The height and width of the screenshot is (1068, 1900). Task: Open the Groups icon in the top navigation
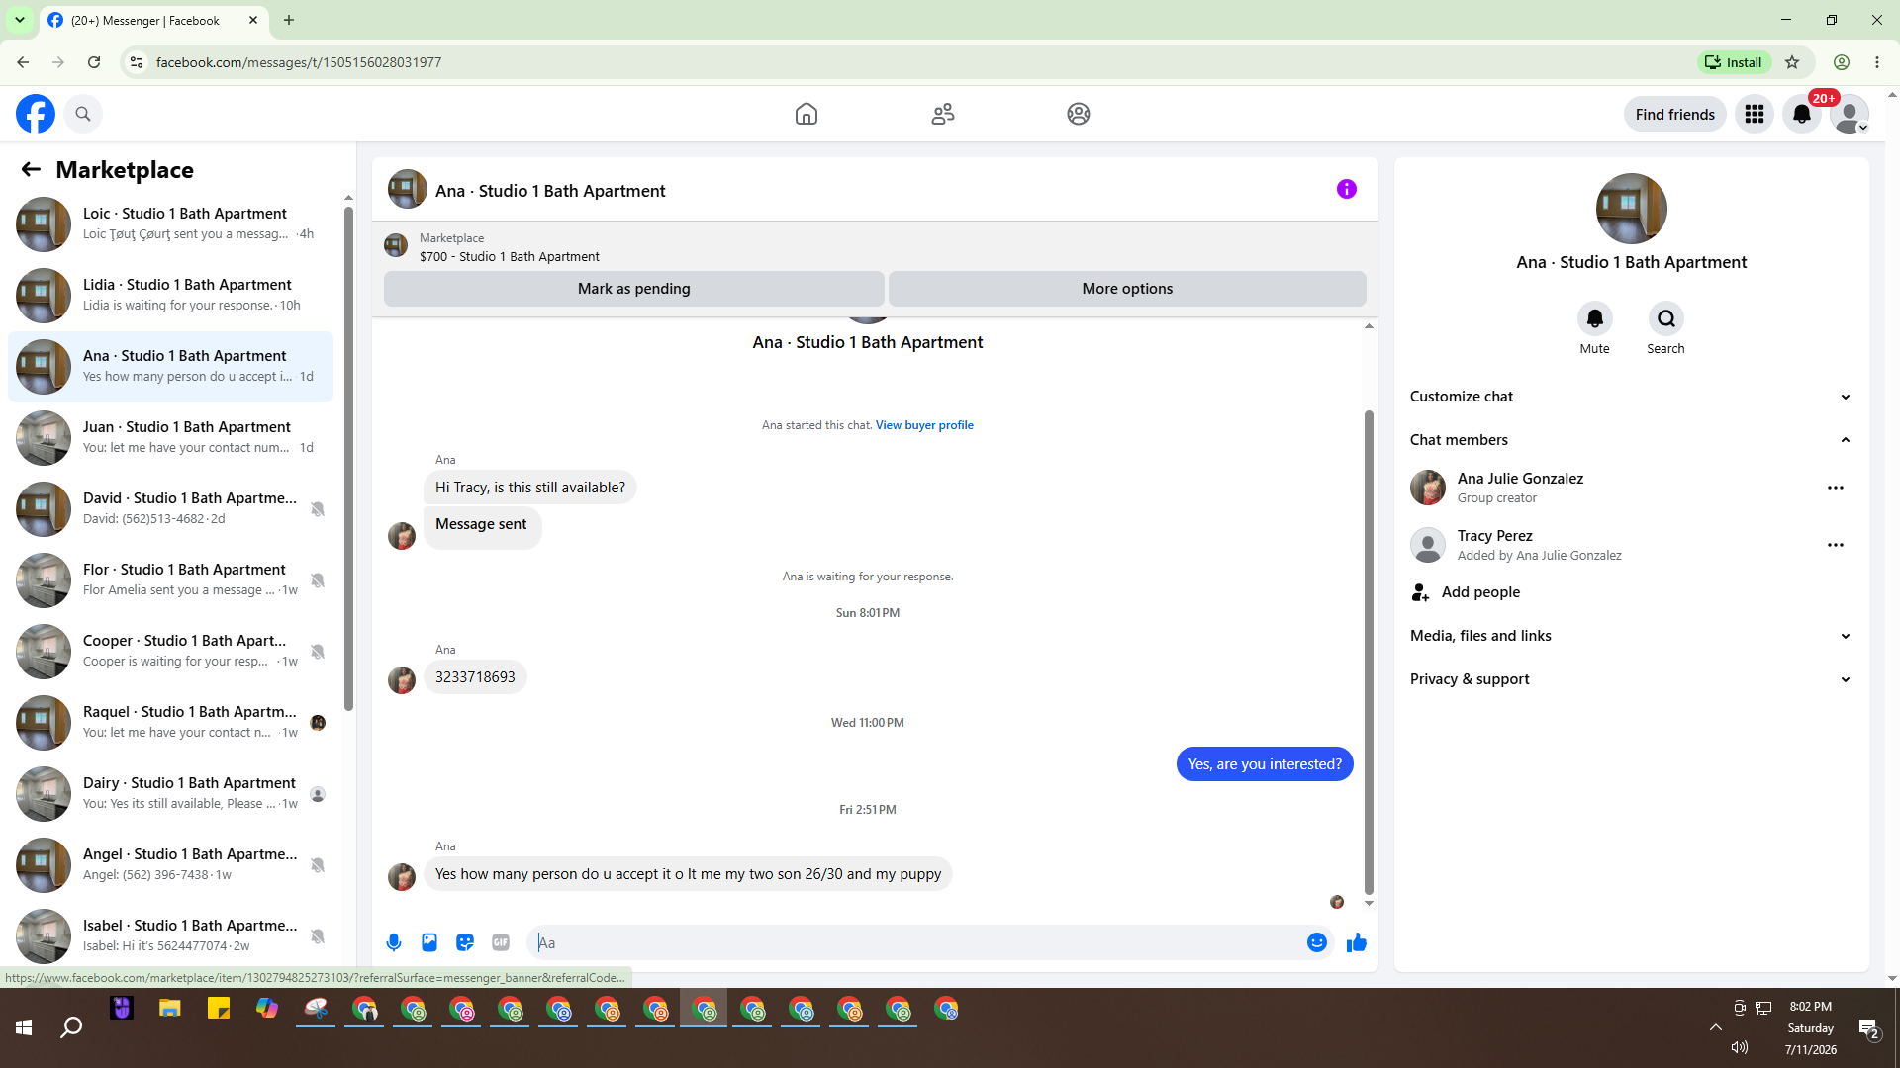tap(1079, 114)
